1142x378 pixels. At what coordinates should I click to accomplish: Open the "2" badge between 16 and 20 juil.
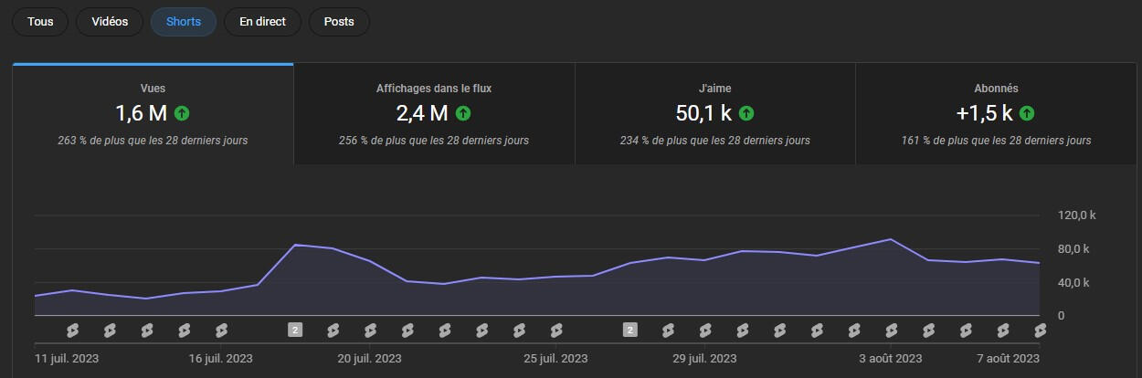(295, 330)
